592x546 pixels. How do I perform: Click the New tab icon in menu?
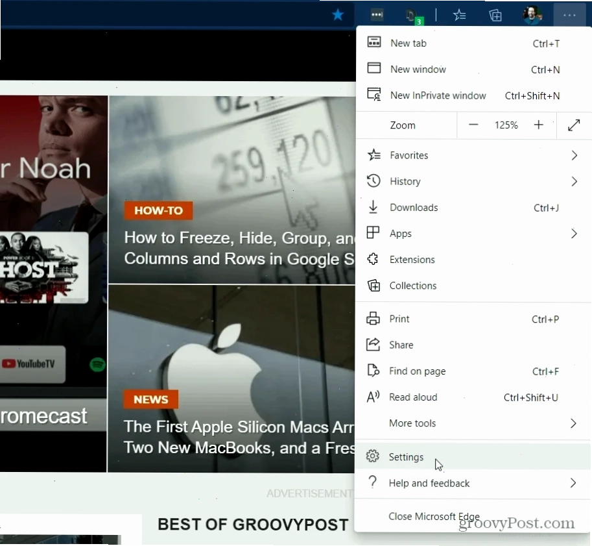374,42
